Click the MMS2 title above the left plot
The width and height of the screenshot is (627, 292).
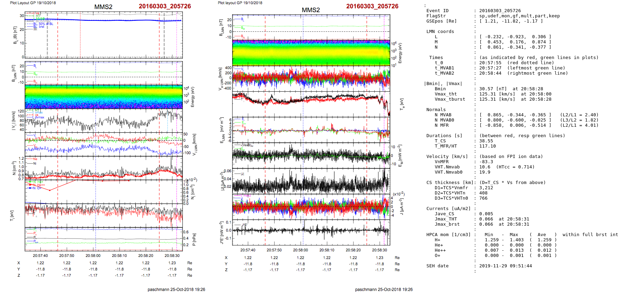pos(103,7)
